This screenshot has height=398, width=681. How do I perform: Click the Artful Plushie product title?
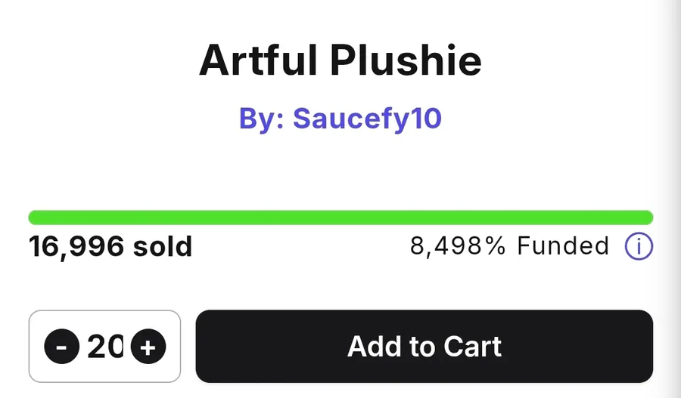coord(340,62)
